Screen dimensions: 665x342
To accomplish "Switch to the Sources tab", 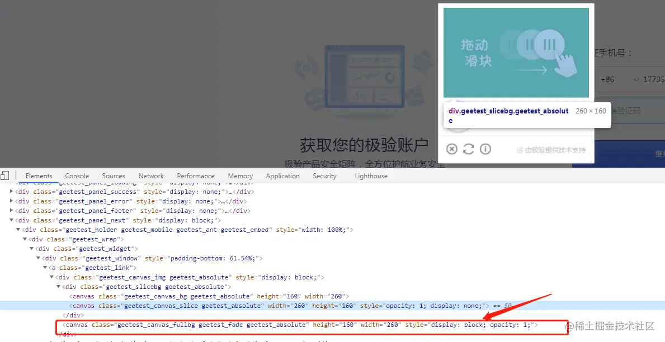I will tap(114, 175).
